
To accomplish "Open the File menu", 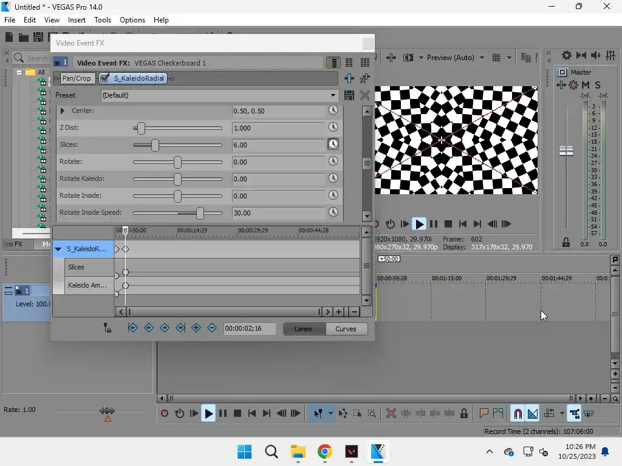I will [10, 20].
